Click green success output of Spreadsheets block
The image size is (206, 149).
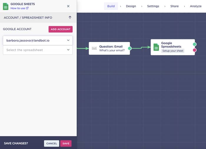pos(195,44)
